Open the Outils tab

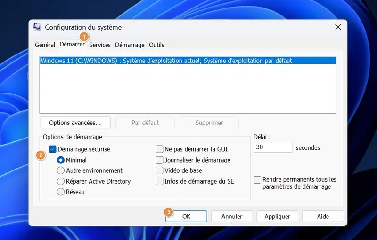156,45
